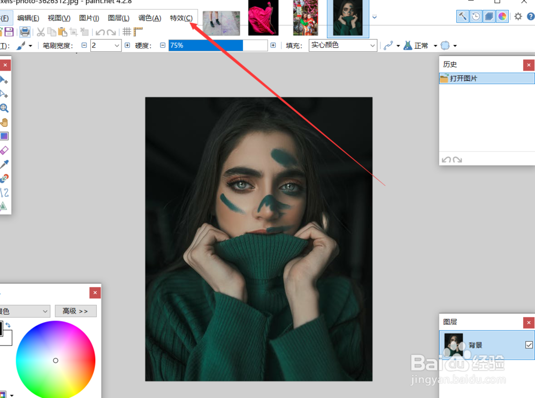Open the 特效(C) effects menu

[x=181, y=18]
